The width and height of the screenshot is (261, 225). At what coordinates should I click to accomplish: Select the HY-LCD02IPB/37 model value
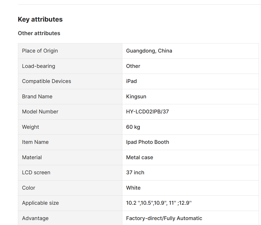click(147, 112)
